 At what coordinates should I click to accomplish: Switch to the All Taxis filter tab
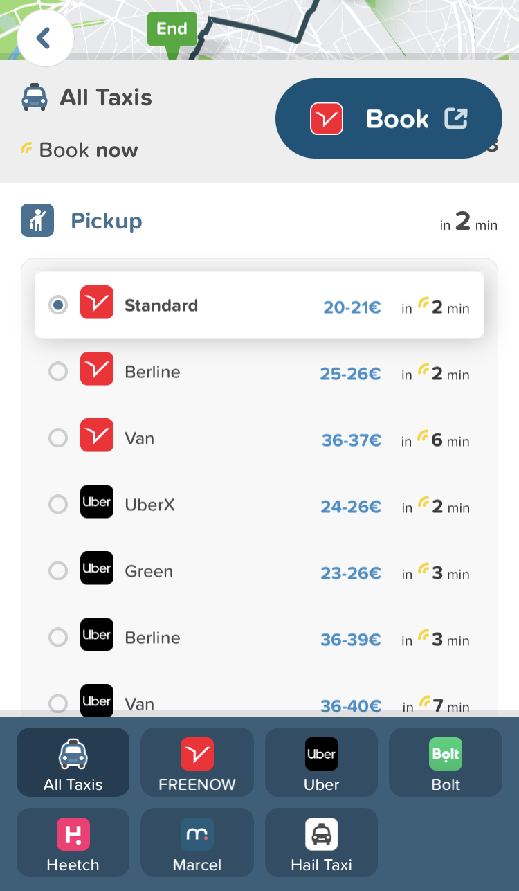[73, 762]
